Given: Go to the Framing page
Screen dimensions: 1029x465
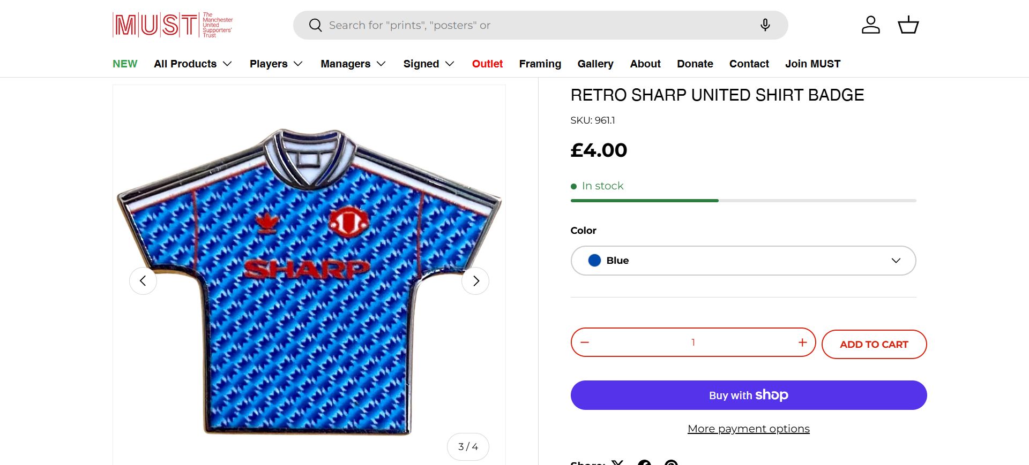Looking at the screenshot, I should click(x=540, y=64).
